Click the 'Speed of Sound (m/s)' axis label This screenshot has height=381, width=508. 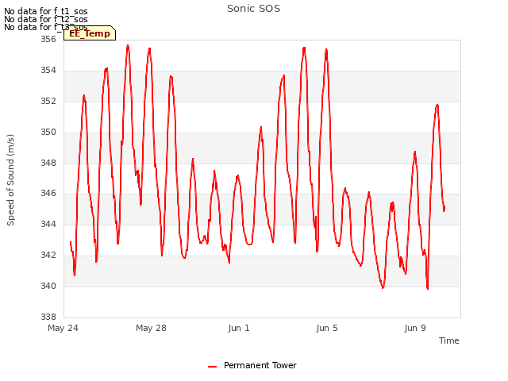[10, 180]
